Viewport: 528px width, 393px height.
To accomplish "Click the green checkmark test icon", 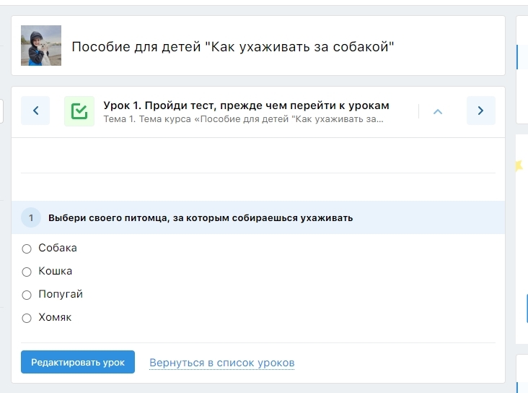I will tap(79, 111).
